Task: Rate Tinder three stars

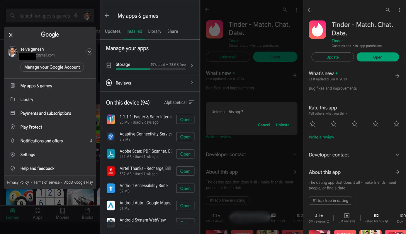Action: (354, 124)
